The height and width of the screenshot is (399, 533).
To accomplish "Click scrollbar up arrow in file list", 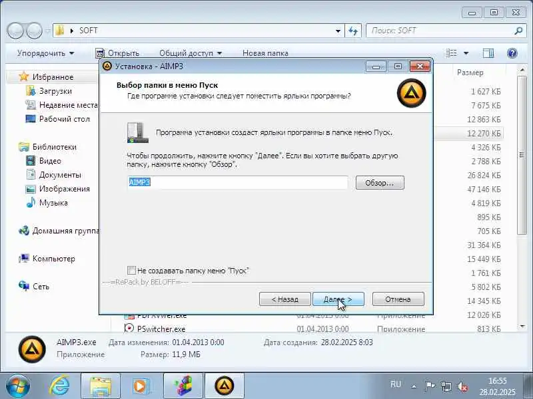I will coord(522,70).
